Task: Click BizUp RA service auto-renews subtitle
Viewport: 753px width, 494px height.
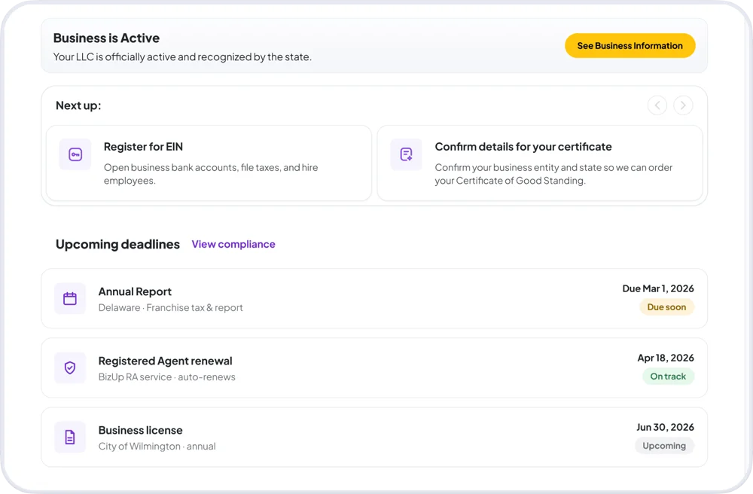Action: click(166, 377)
